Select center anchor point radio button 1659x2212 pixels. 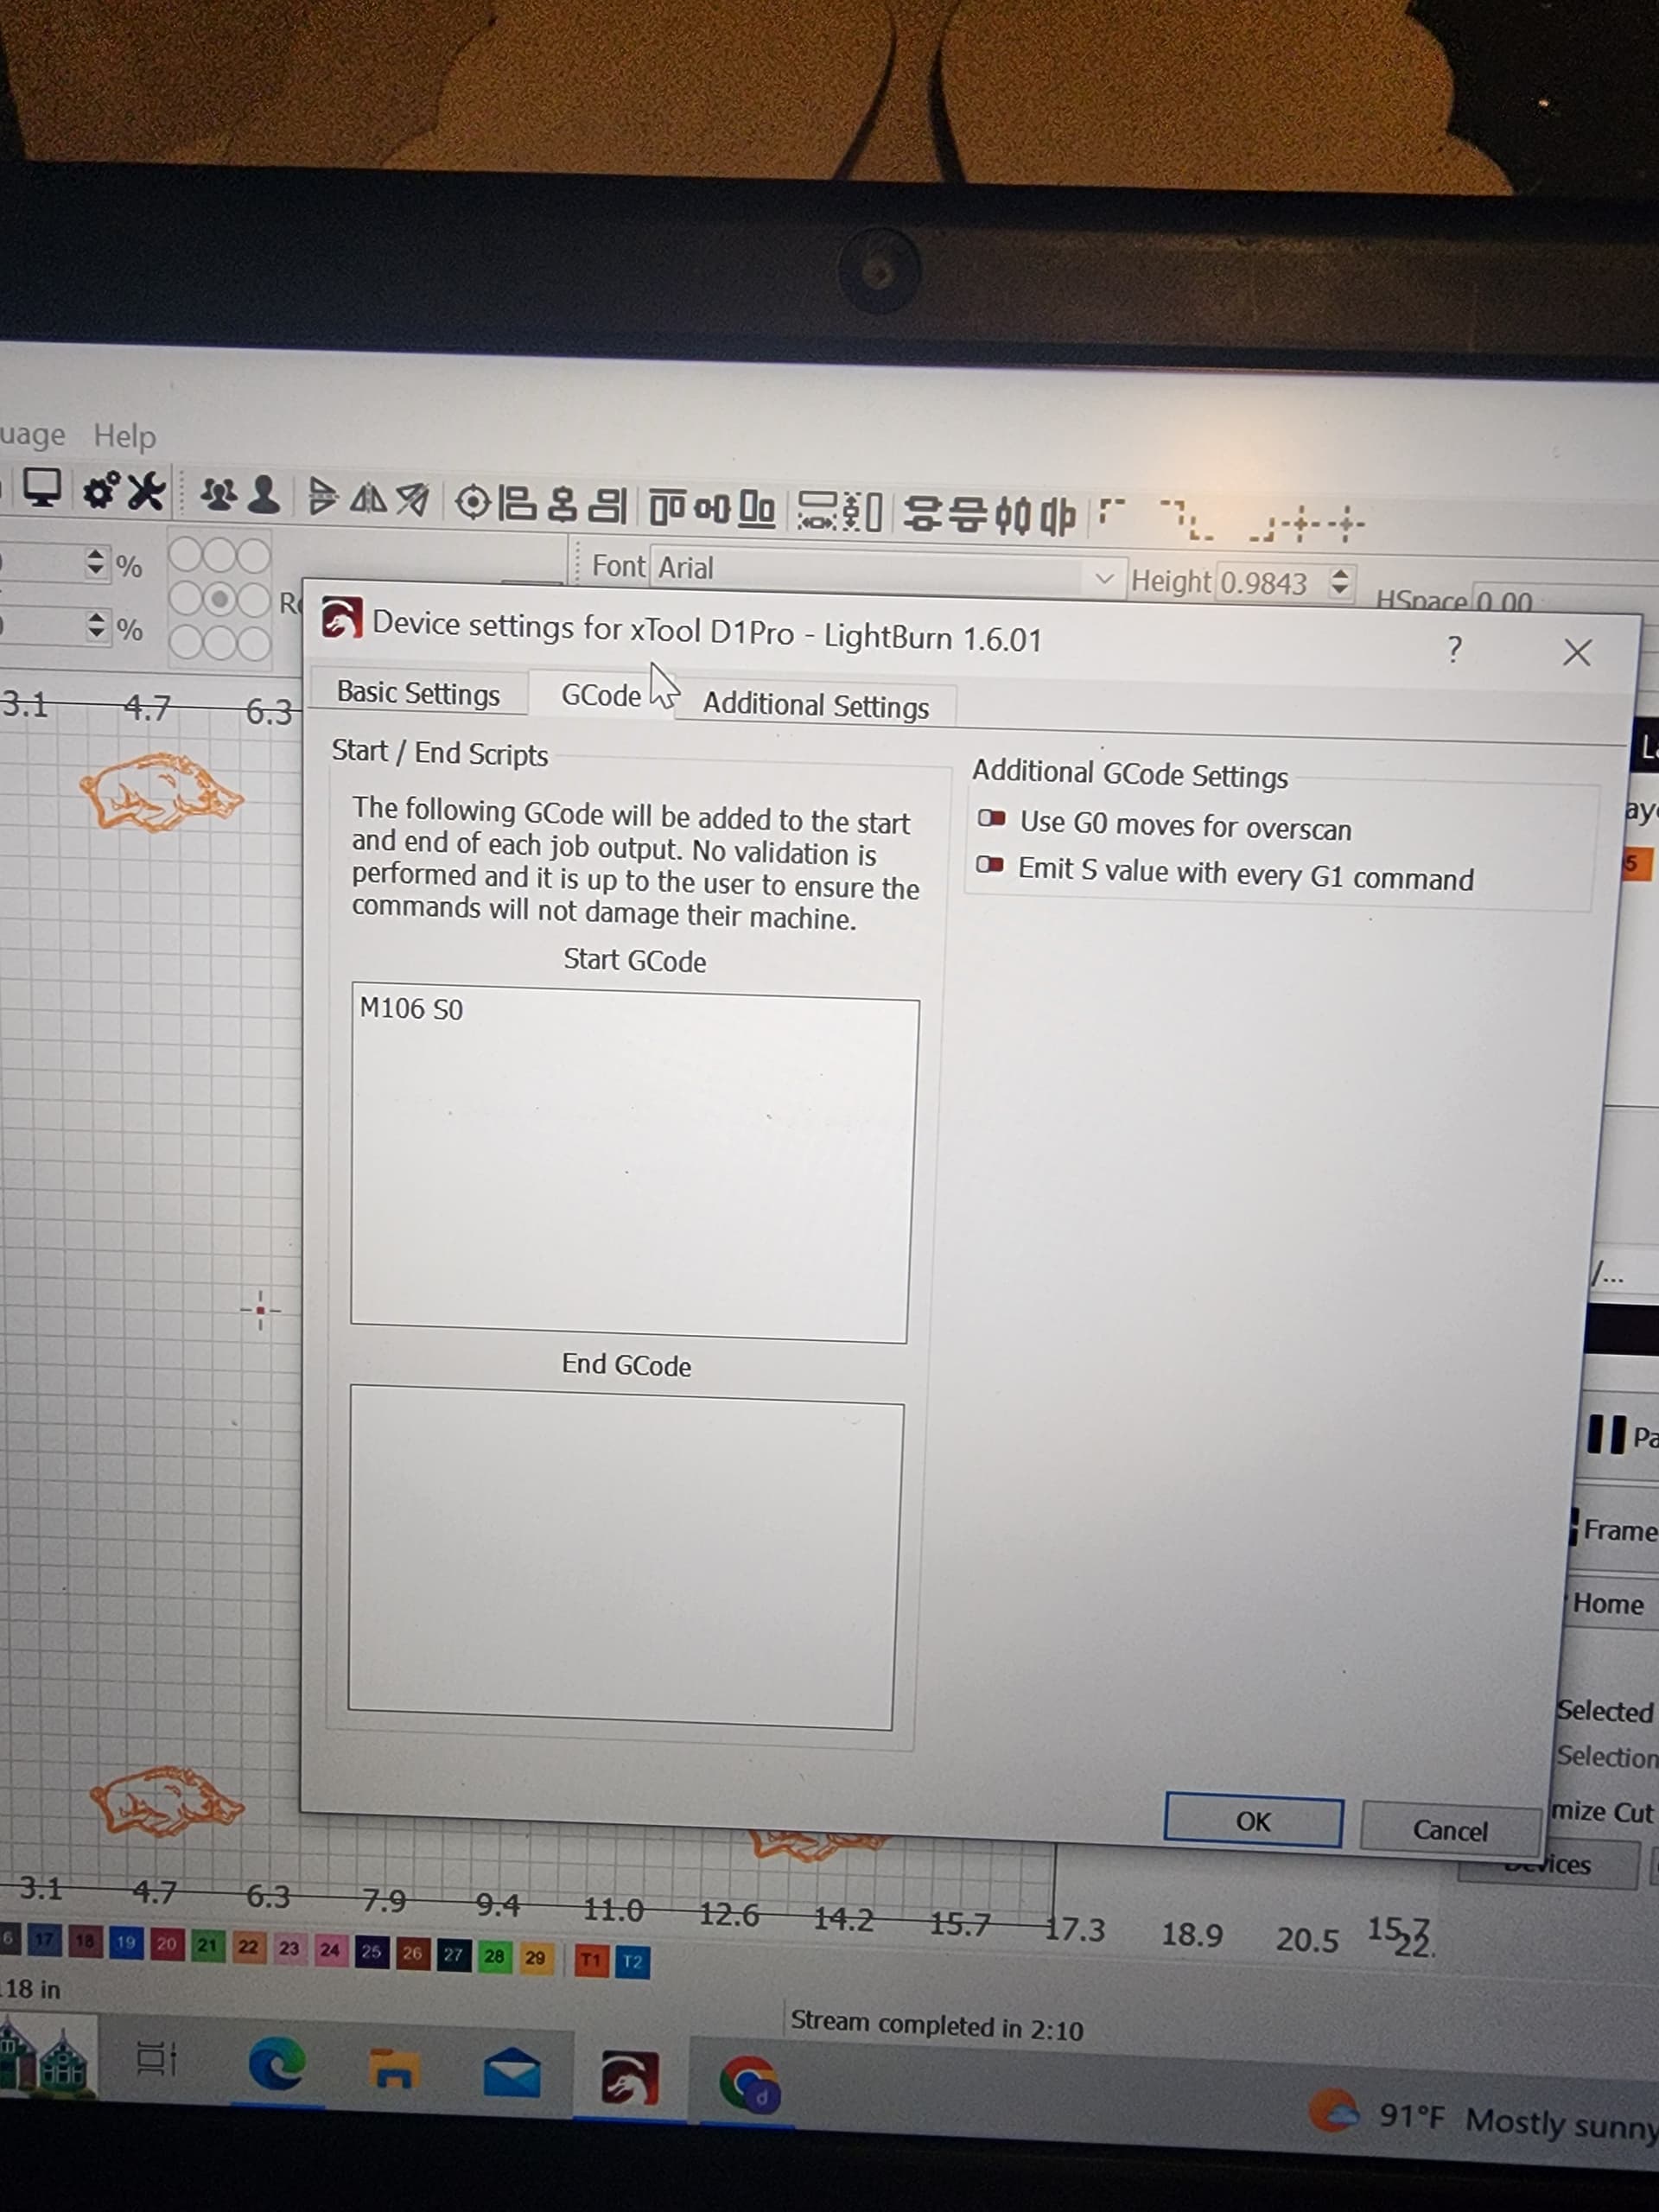pyautogui.click(x=220, y=599)
